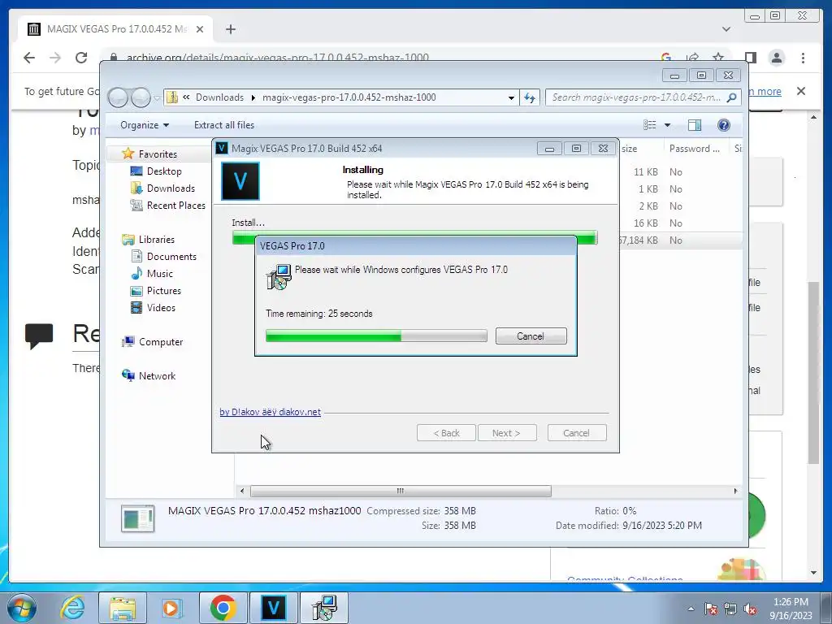Click Explorer horizontal scrollbar thumb

pyautogui.click(x=401, y=491)
